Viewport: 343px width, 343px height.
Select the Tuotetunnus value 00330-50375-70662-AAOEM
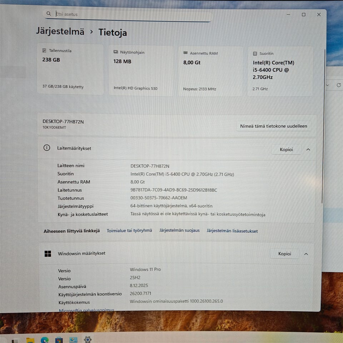click(x=159, y=198)
